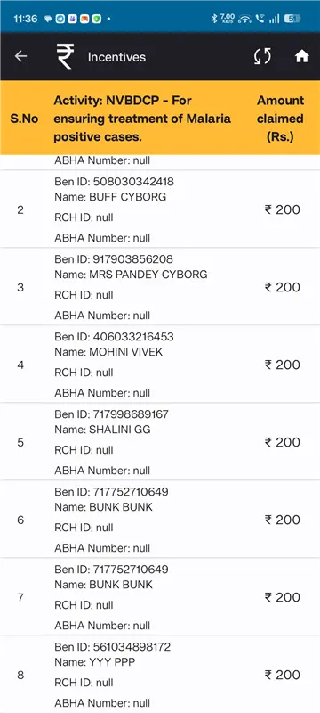Select the BUFF CYBORG beneficiary row
Screen dimensions: 320x713
point(160,209)
